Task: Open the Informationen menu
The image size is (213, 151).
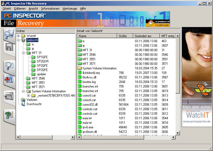Action: [x=50, y=9]
